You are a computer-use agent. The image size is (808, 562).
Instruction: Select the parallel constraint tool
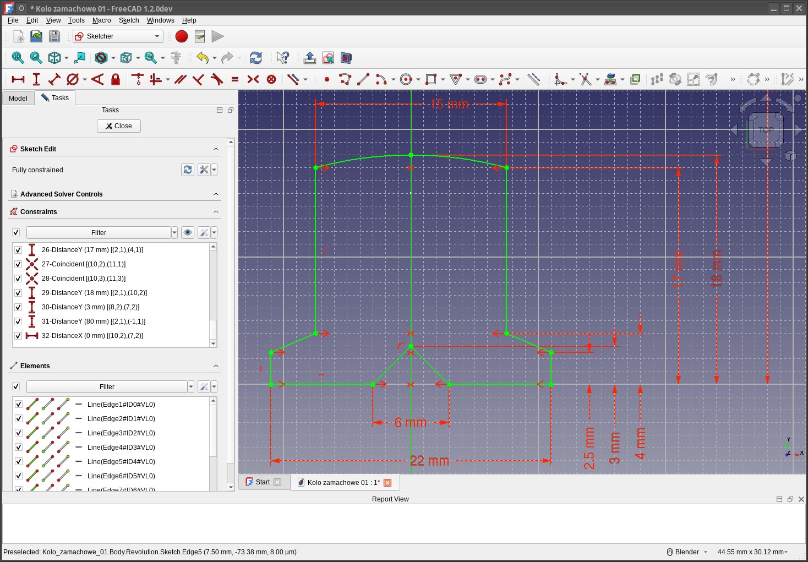pos(180,79)
